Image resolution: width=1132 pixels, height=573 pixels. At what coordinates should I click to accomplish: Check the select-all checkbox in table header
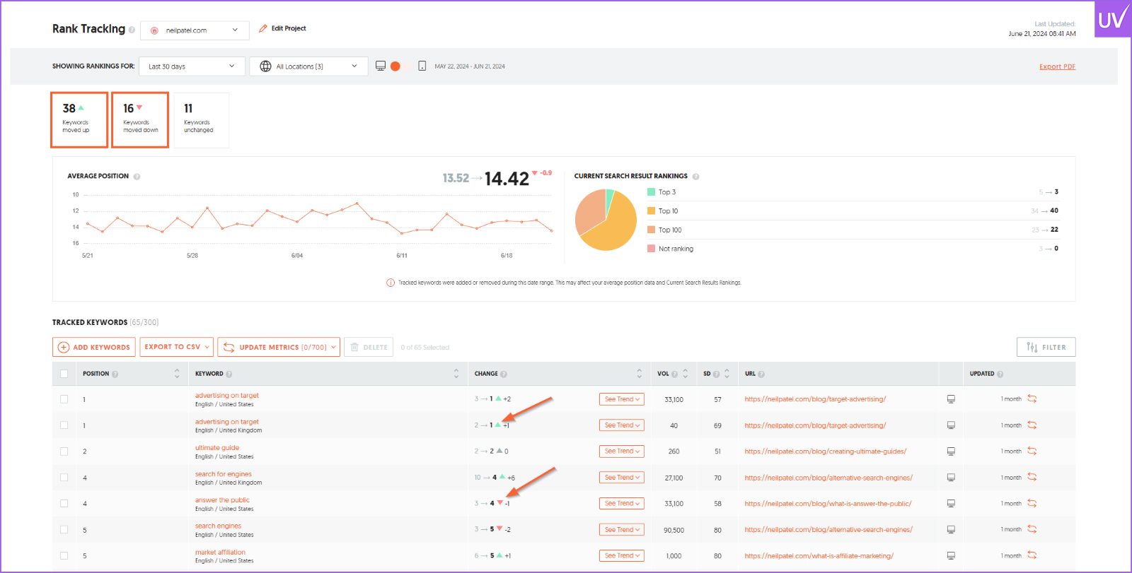point(64,374)
